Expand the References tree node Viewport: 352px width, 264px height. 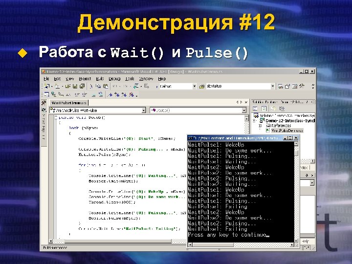(260, 126)
